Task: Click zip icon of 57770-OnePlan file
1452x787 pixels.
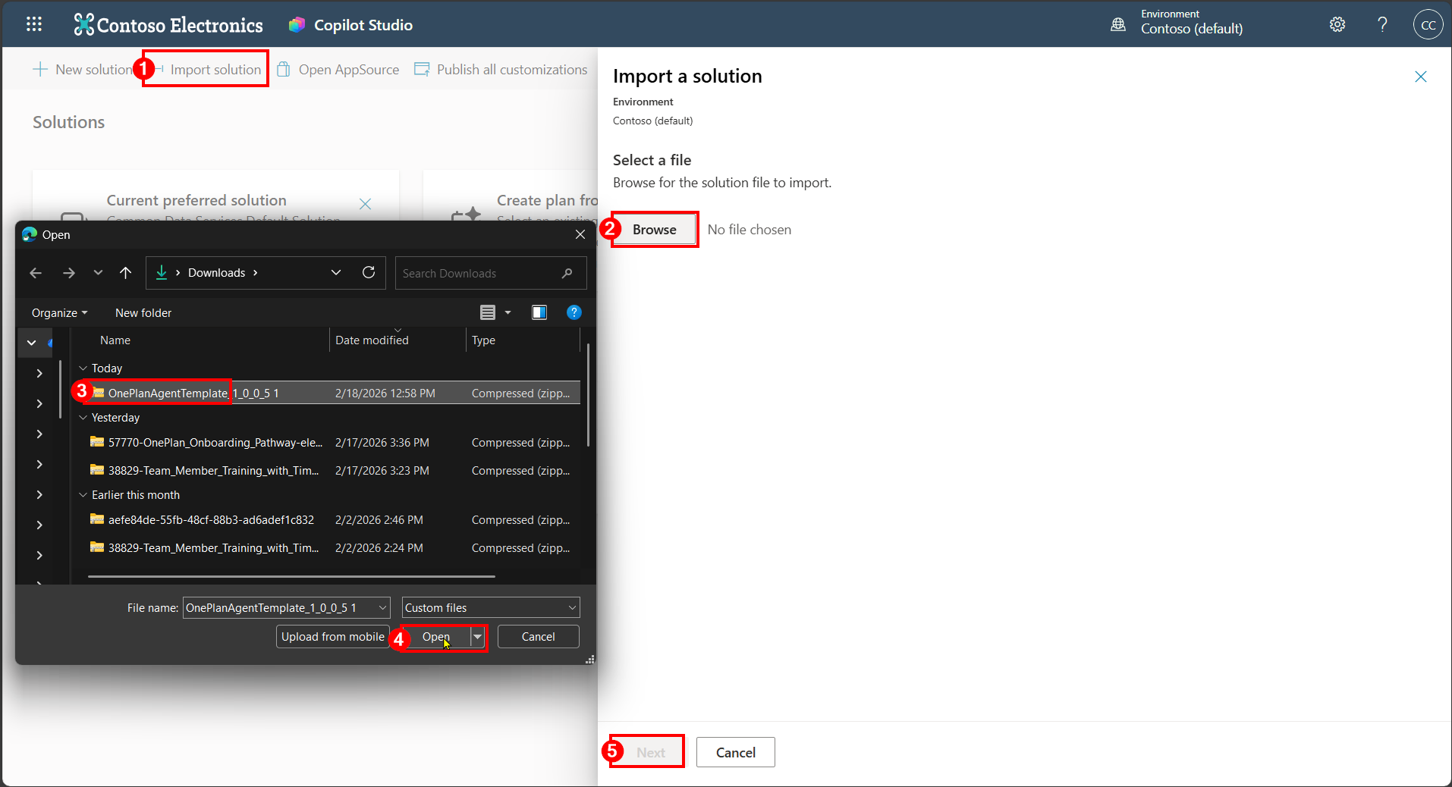Action: click(97, 442)
